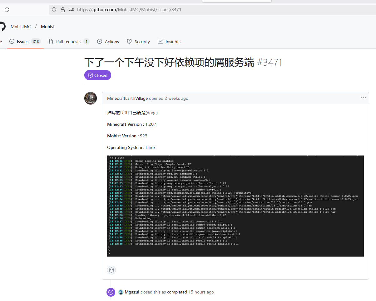Open the Issues tab
The image size is (376, 301).
[22, 42]
